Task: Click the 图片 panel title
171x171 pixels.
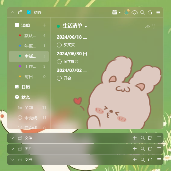Action: click(28, 149)
